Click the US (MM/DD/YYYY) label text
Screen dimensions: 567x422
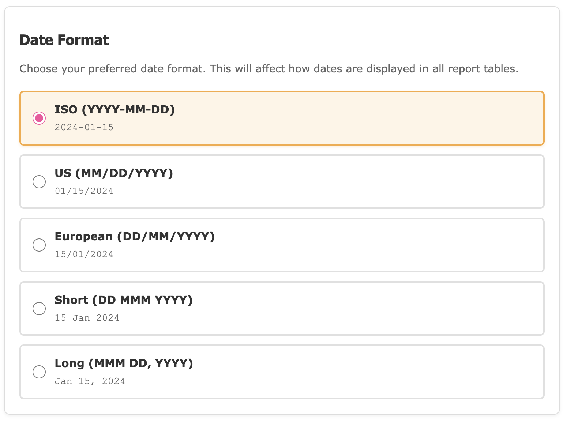[x=114, y=173]
